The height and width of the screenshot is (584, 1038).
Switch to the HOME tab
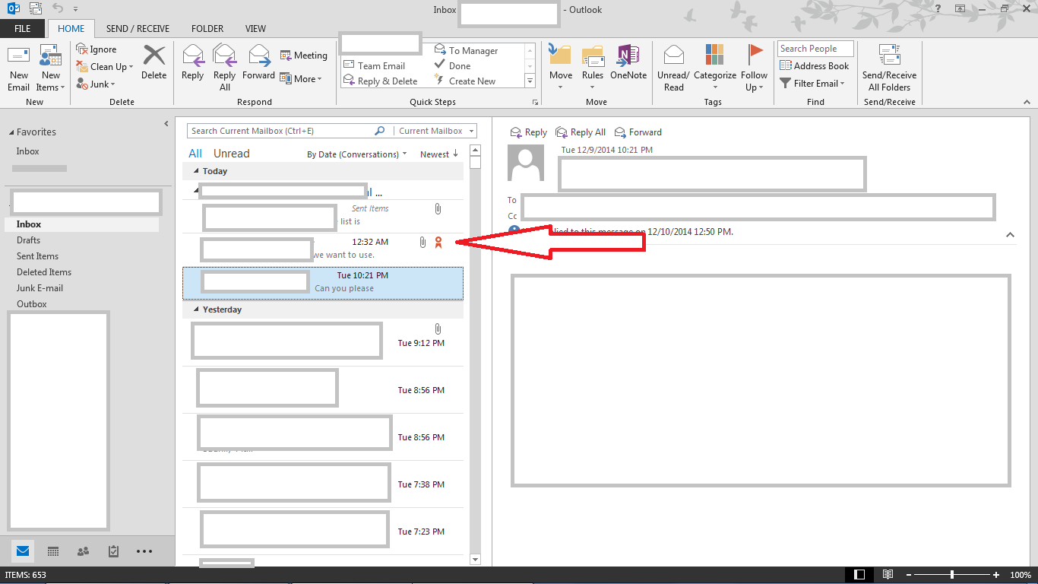click(71, 29)
